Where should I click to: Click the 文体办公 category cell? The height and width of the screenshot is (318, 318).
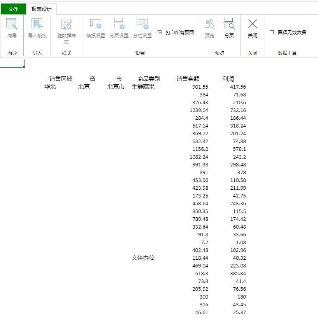coord(143,258)
